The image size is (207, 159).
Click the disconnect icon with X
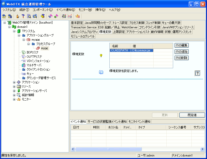tap(10, 16)
